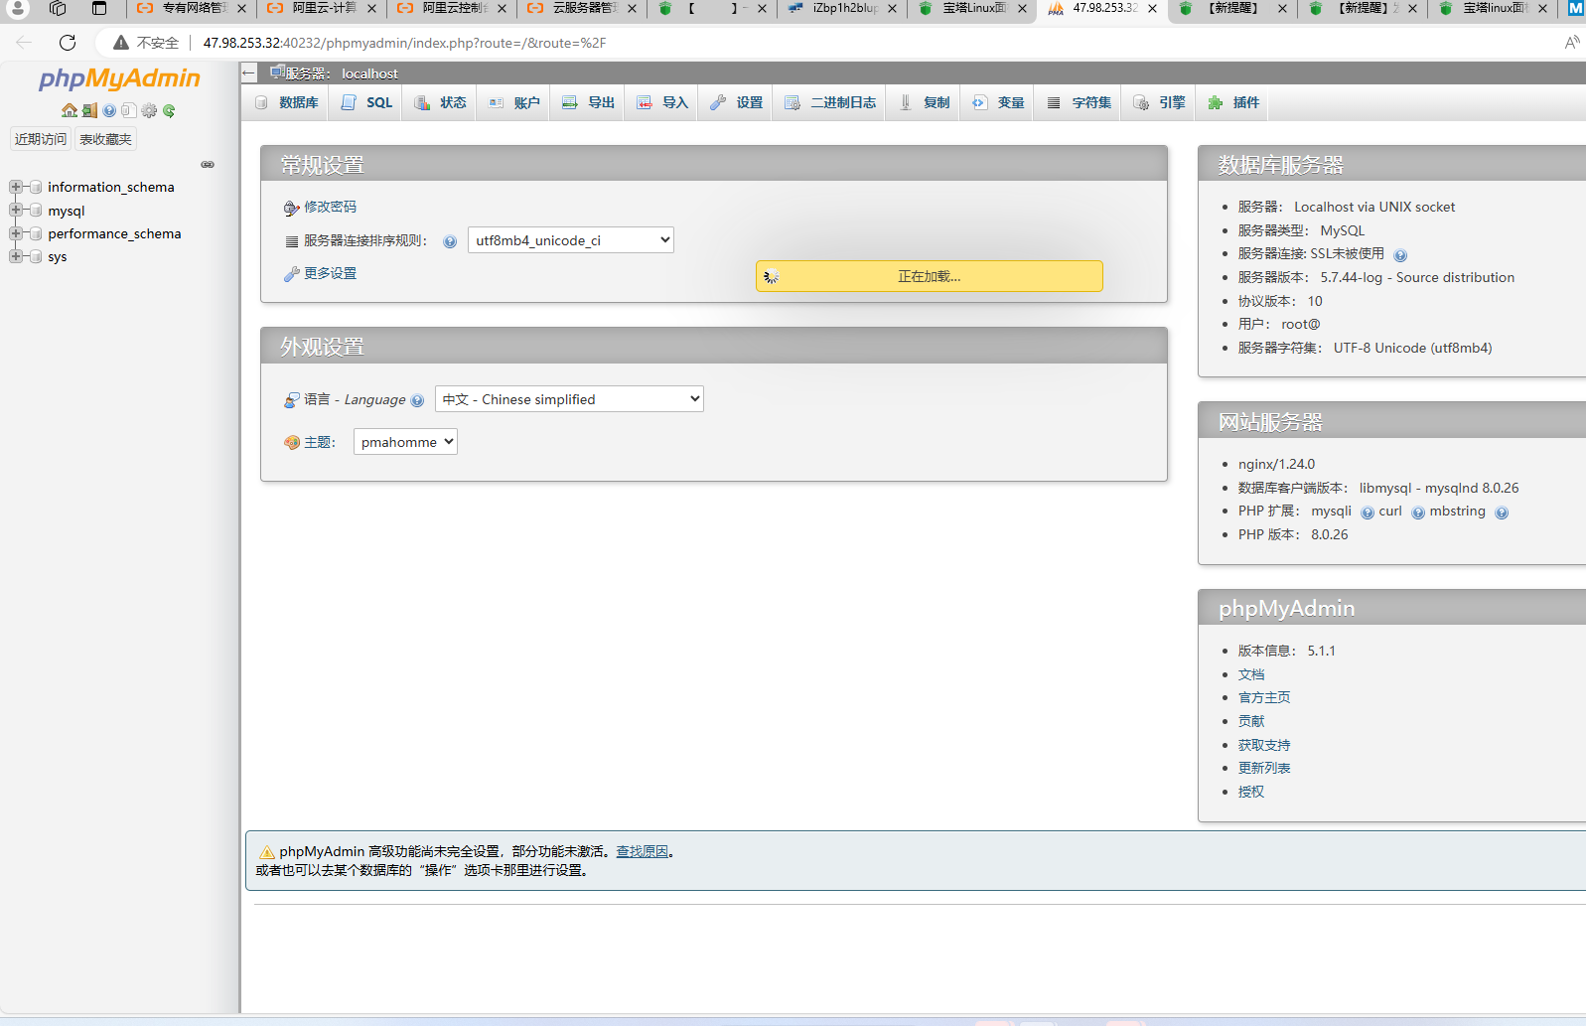Collapse navigation panel with left arrow icon
Image resolution: width=1586 pixels, height=1026 pixels.
(x=249, y=73)
